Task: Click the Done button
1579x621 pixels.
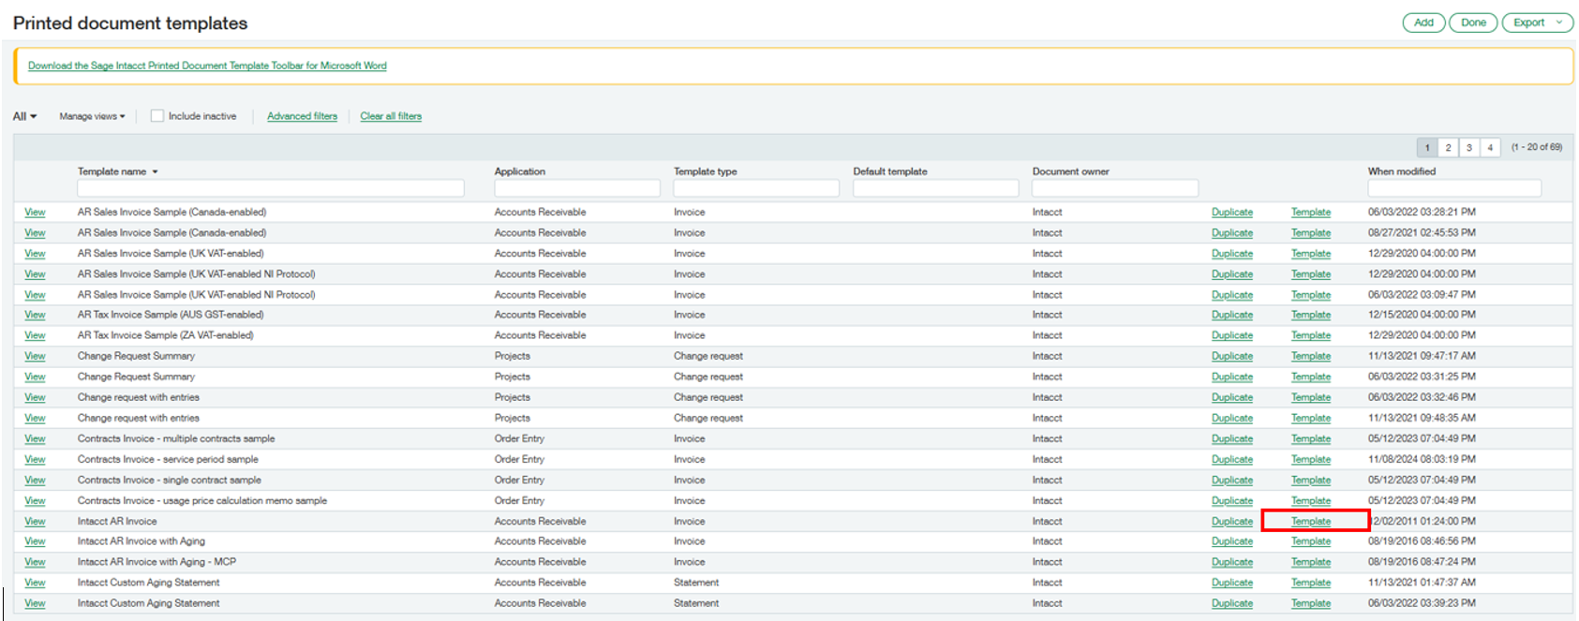Action: 1473,22
